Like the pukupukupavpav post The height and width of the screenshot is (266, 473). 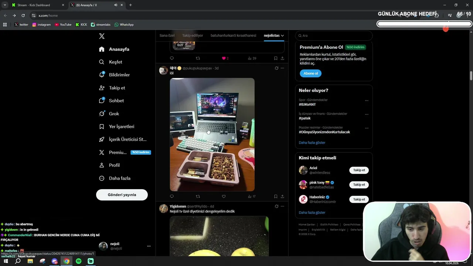tap(224, 197)
